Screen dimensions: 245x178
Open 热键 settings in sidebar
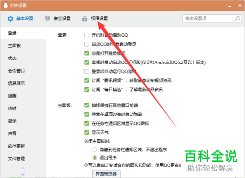tap(23, 108)
